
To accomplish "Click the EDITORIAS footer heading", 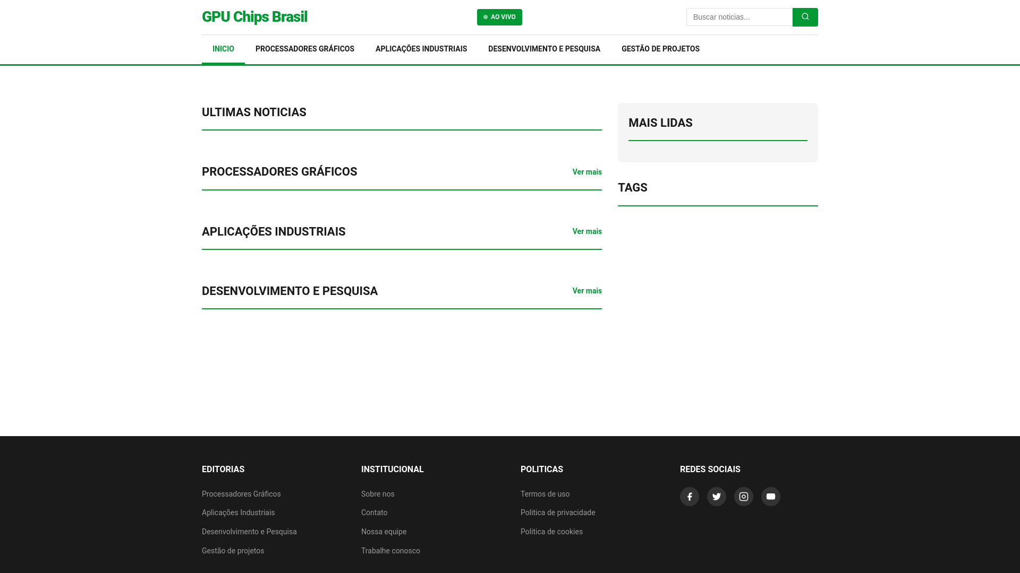I will point(223,470).
